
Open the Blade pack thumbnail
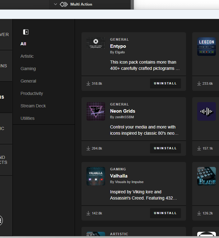pos(207,176)
